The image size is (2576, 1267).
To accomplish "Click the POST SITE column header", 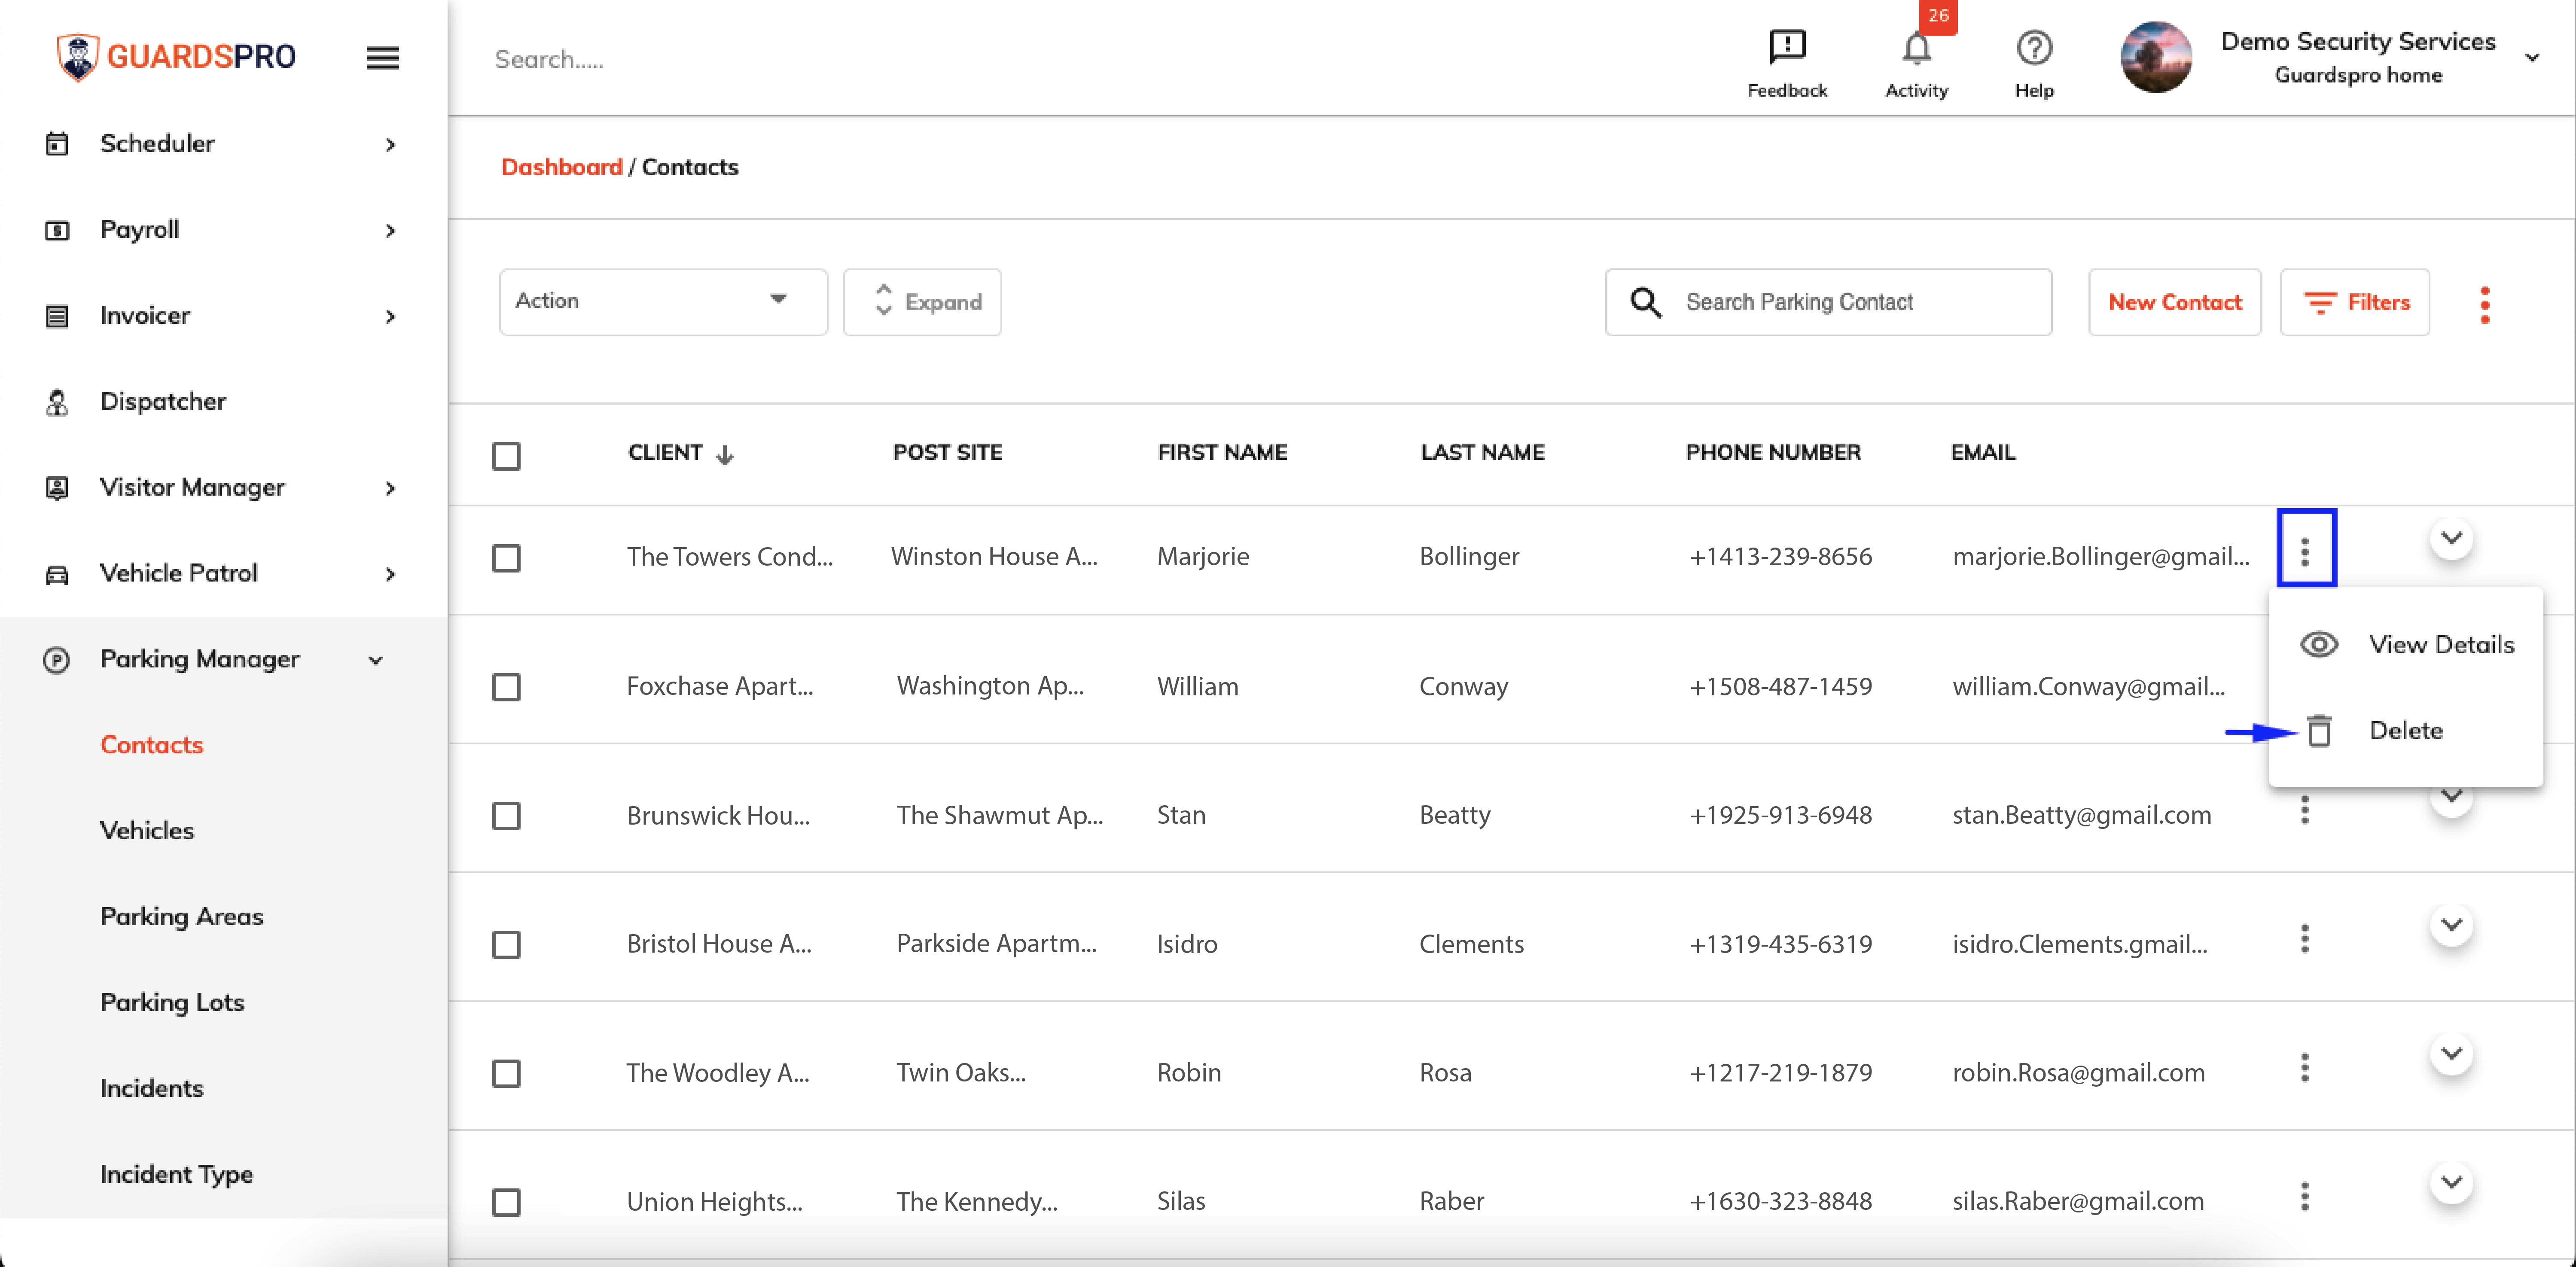I will click(x=947, y=453).
